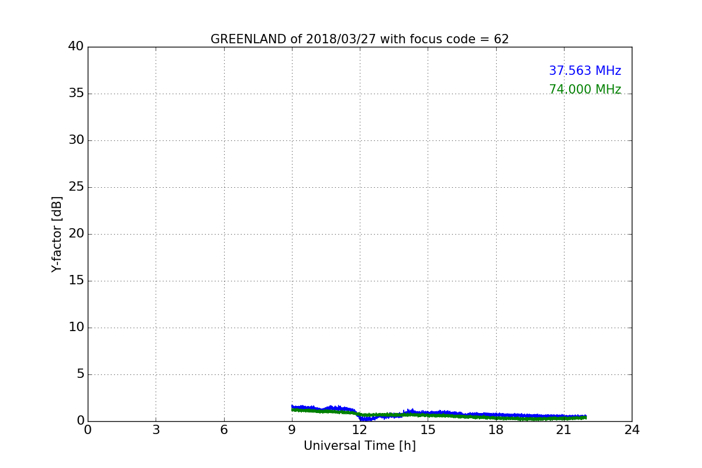Click the x-axis tick label '6'
The height and width of the screenshot is (468, 702).
coord(224,430)
